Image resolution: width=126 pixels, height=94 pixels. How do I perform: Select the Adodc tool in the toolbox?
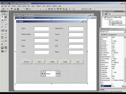(x=6, y=51)
